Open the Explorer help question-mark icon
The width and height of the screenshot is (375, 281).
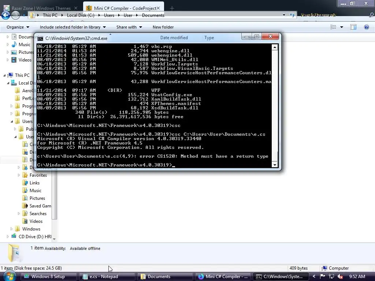click(x=366, y=27)
